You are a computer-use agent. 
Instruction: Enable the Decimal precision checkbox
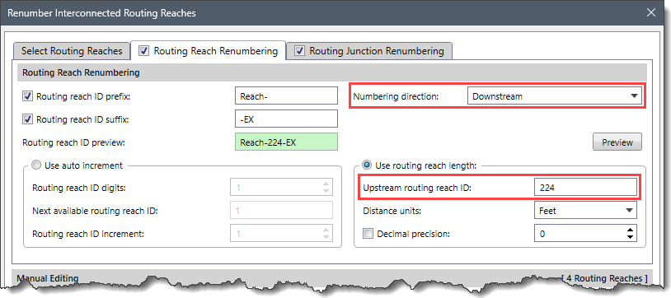pos(368,234)
